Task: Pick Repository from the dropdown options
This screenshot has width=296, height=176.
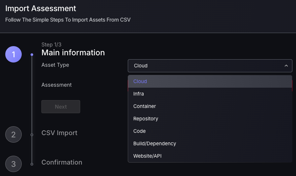Action: [x=146, y=119]
